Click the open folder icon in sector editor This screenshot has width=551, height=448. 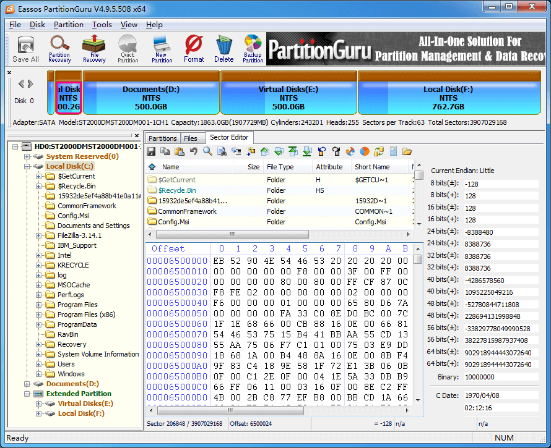pos(407,151)
